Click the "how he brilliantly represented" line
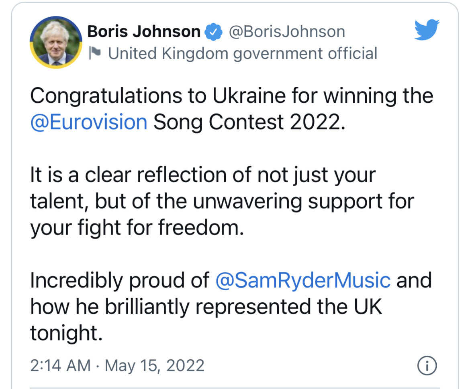This screenshot has width=470, height=389. click(206, 307)
